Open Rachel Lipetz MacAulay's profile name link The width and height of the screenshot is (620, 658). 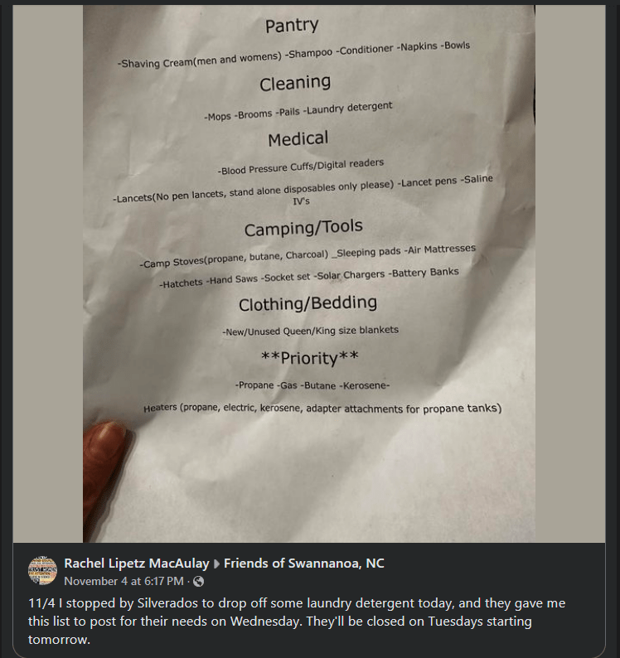pyautogui.click(x=137, y=564)
